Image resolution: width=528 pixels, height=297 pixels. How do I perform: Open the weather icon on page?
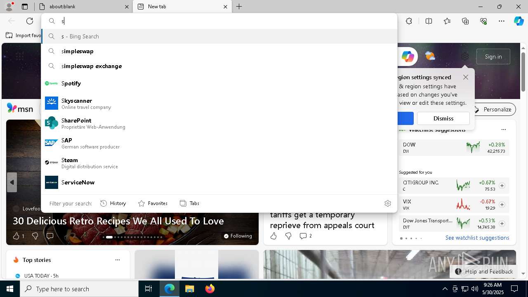[x=430, y=56]
